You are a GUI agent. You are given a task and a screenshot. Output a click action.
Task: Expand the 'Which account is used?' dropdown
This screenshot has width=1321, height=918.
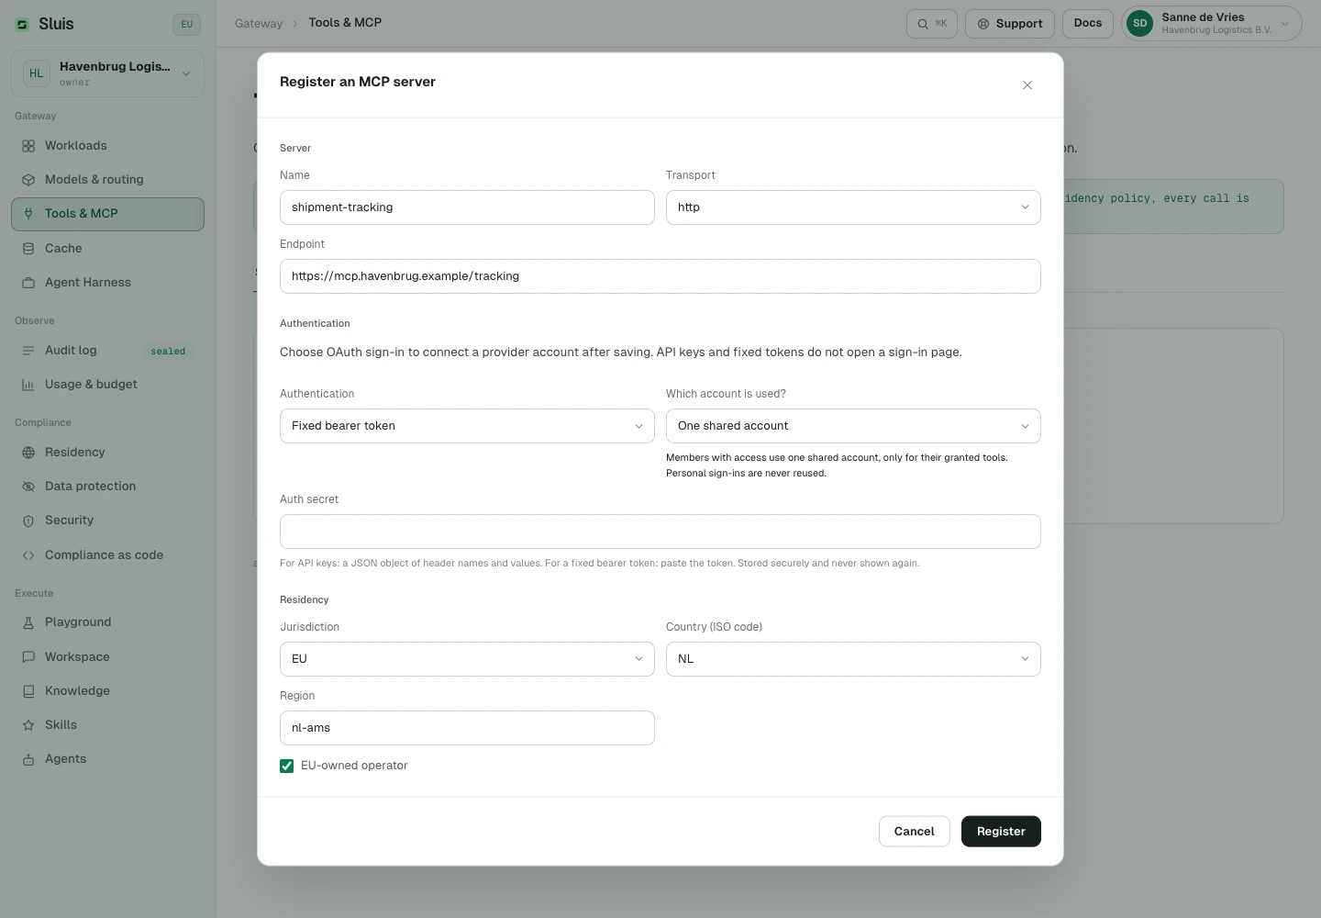click(x=853, y=426)
